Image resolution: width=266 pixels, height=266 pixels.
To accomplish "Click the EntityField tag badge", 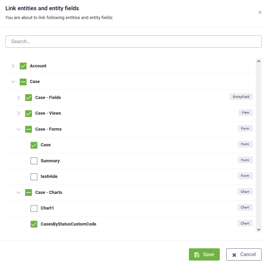I will 241,97.
